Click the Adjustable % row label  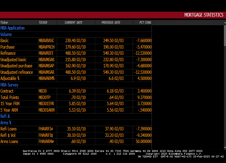(x=10, y=78)
